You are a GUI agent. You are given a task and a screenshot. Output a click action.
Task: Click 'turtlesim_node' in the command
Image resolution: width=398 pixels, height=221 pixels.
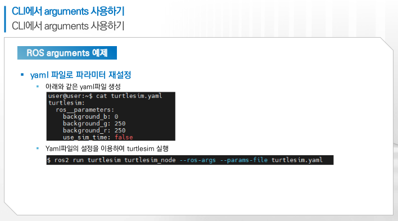point(150,160)
